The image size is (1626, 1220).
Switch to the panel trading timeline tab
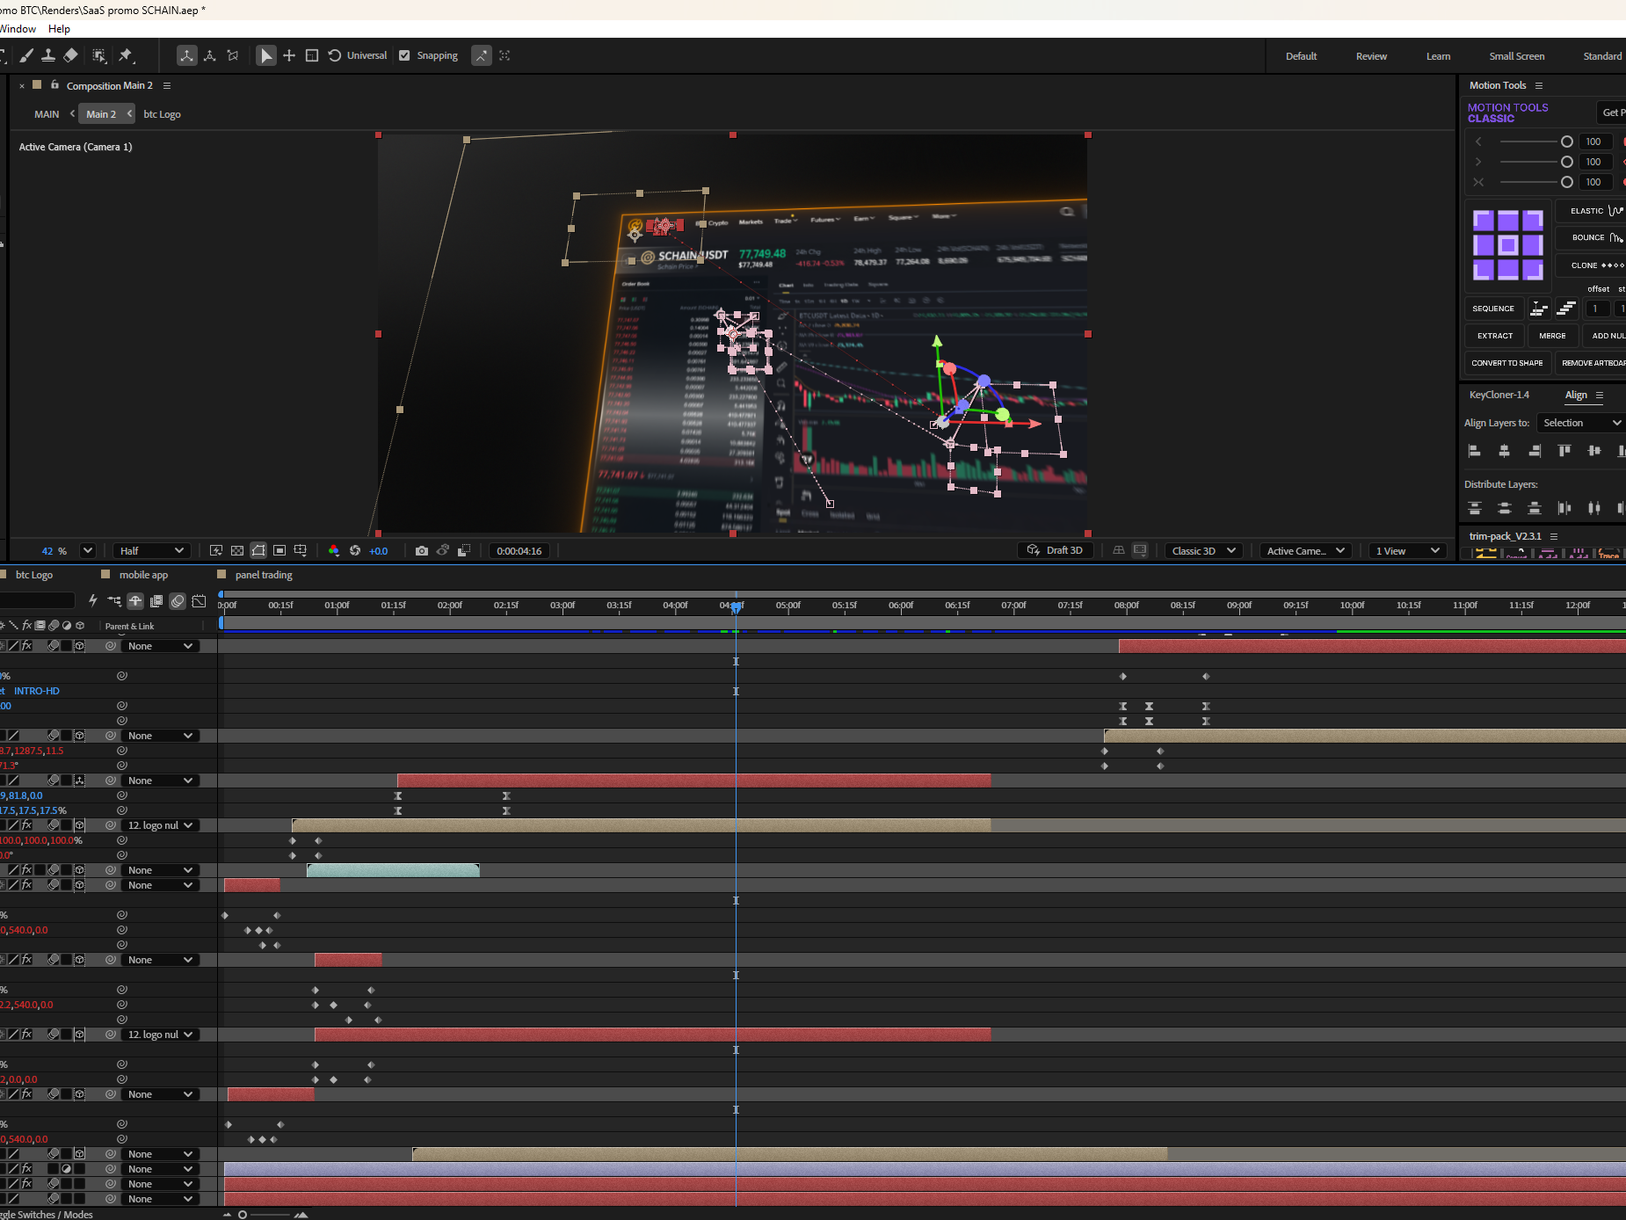pos(264,575)
